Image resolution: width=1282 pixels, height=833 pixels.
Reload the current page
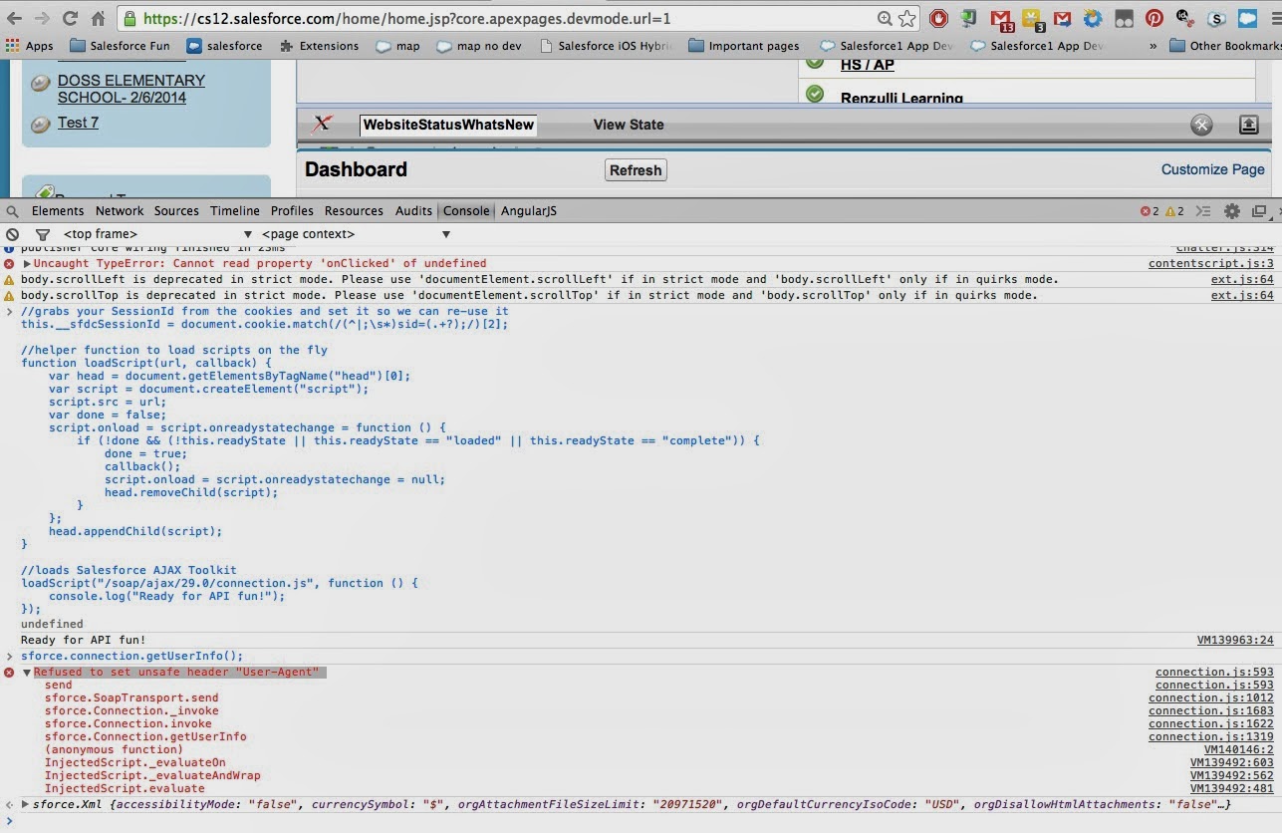(x=70, y=18)
